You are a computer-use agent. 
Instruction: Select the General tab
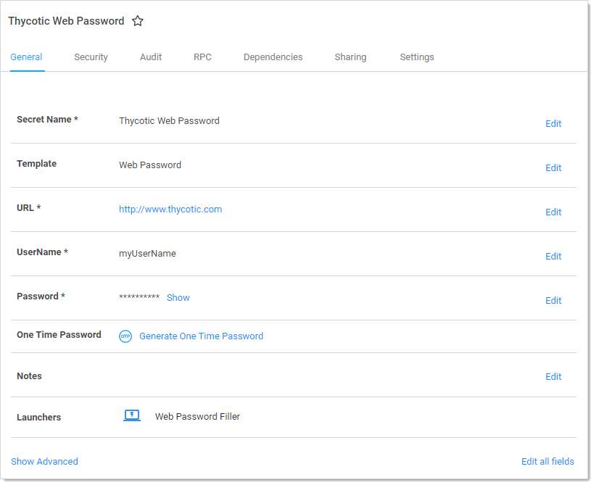tap(26, 57)
